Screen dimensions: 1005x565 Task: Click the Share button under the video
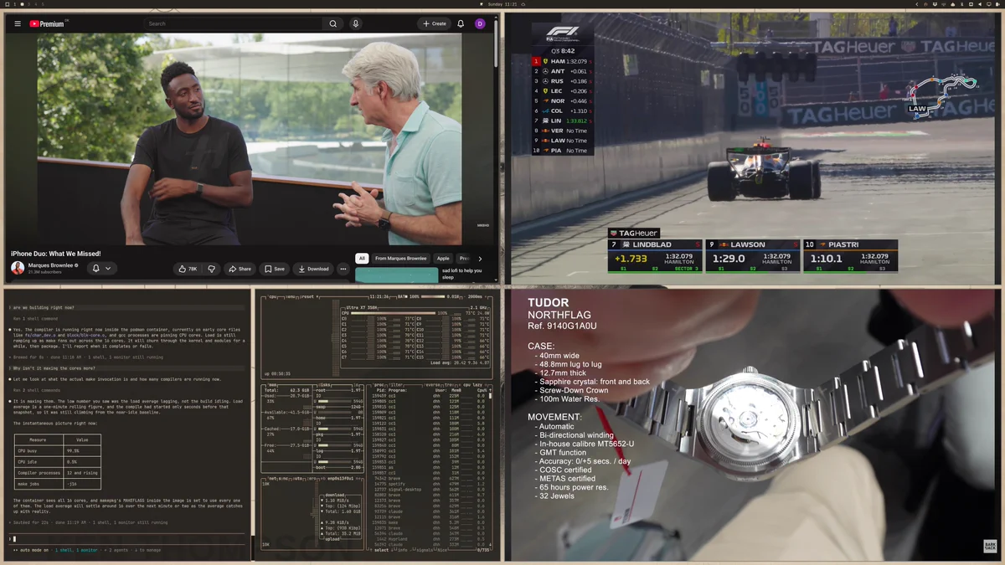(x=240, y=269)
